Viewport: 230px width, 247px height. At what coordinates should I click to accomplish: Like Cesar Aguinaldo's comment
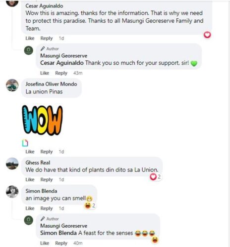pyautogui.click(x=30, y=39)
